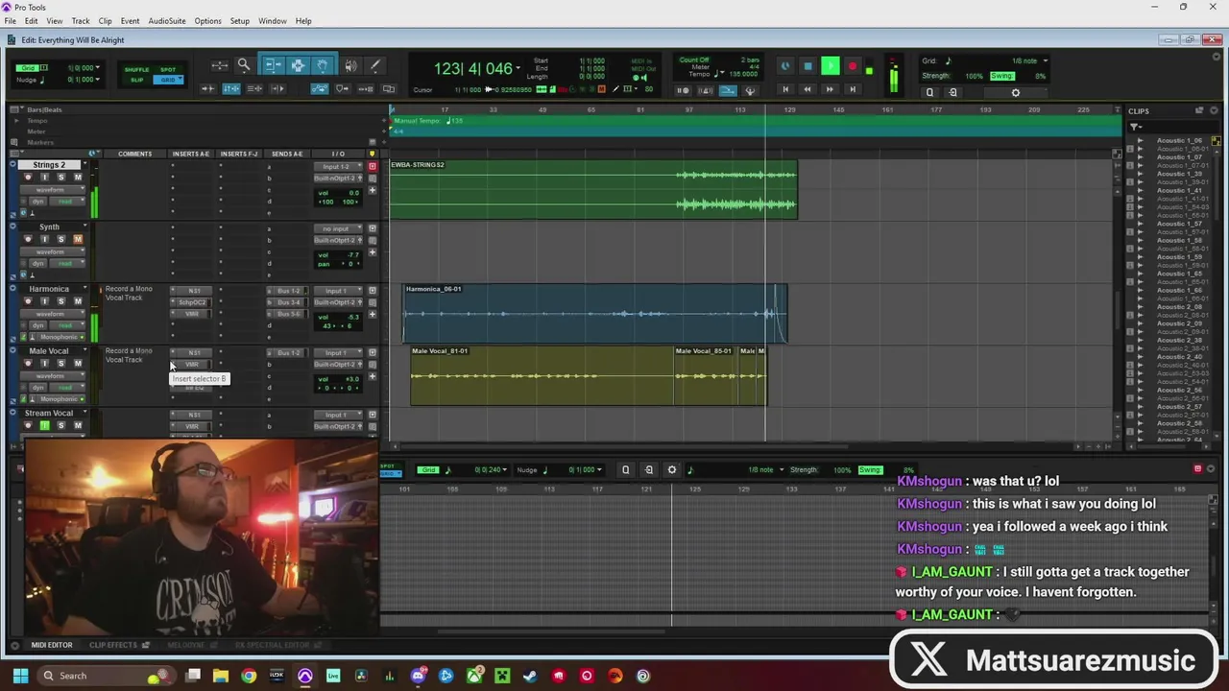Select the Grabber hand tool
The height and width of the screenshot is (691, 1229).
click(x=323, y=65)
